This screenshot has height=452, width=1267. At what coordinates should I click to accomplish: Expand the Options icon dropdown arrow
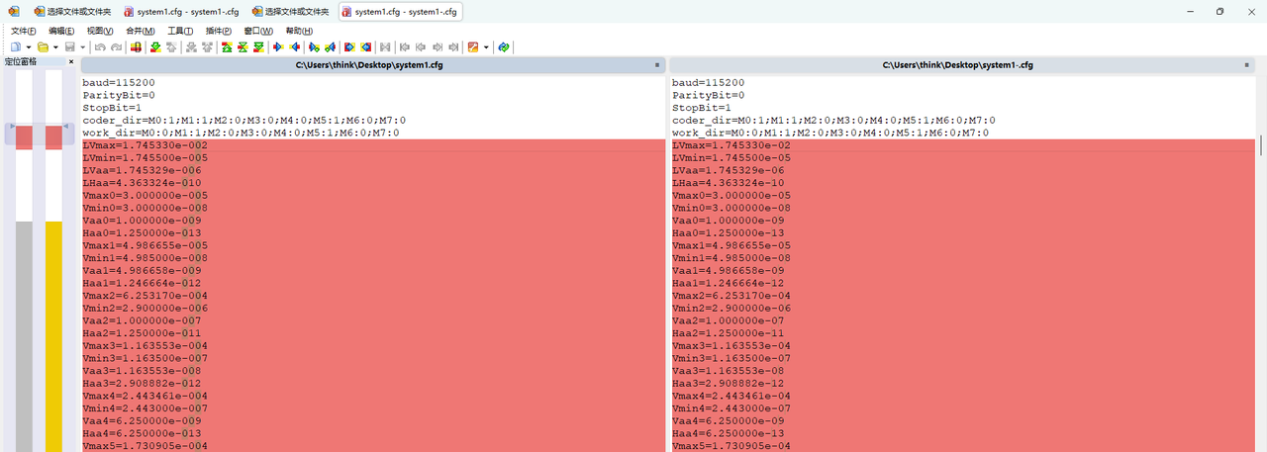tap(486, 46)
